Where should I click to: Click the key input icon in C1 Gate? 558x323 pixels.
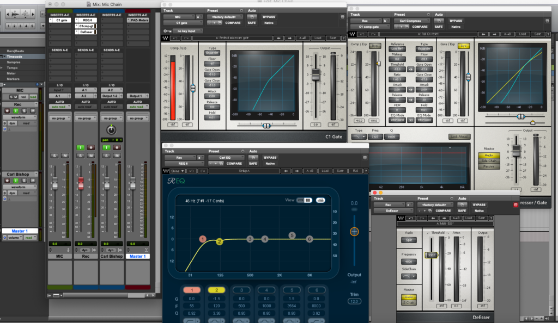coord(167,31)
